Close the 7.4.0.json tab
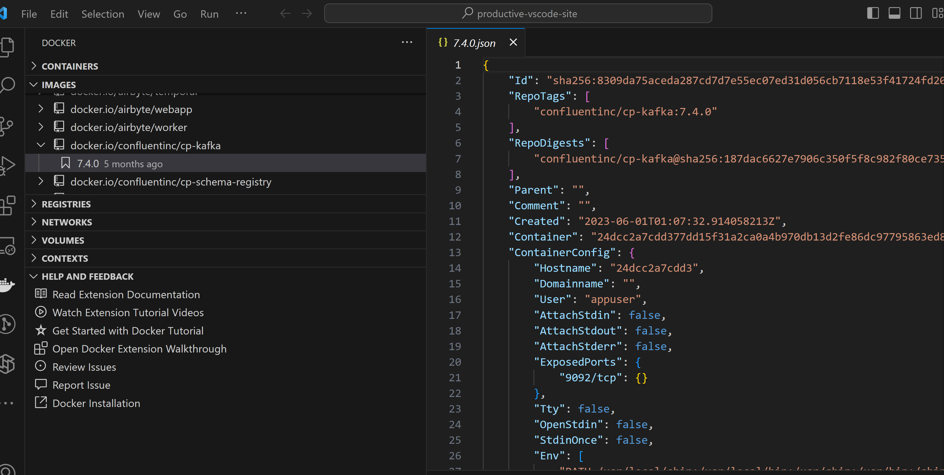The image size is (944, 475). tap(513, 42)
